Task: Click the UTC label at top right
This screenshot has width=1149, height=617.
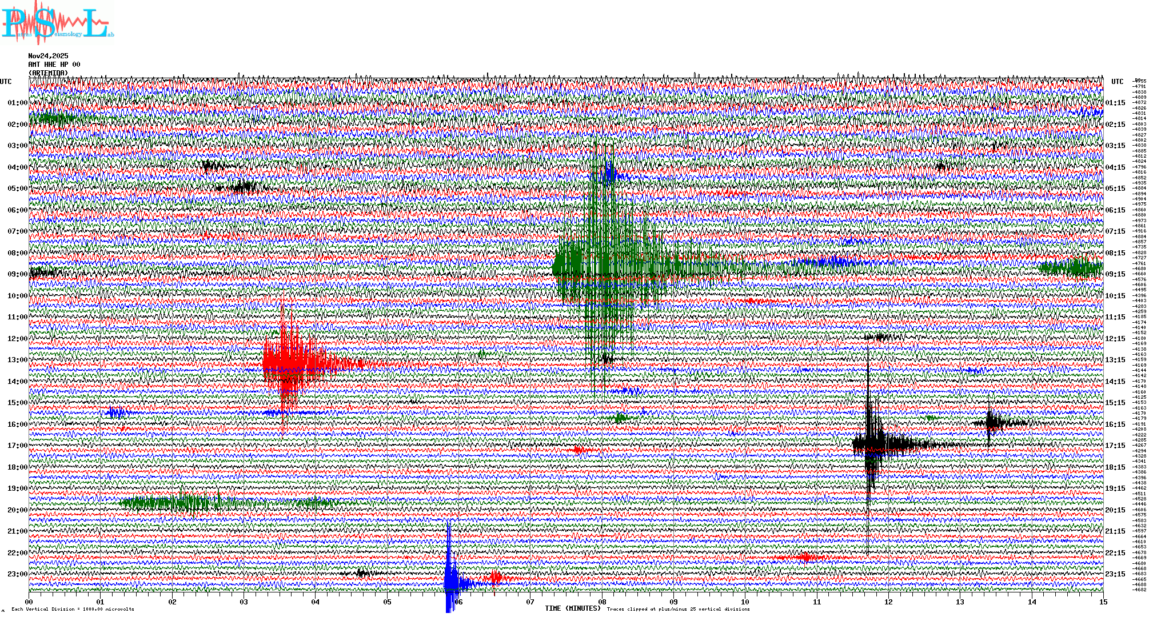Action: [x=1117, y=82]
